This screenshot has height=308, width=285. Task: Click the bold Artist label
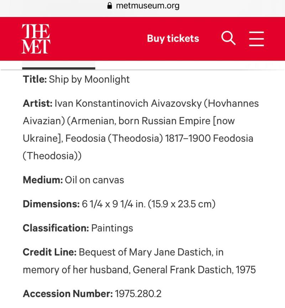point(37,103)
